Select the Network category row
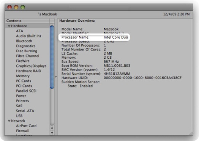 pyautogui.click(x=27, y=121)
